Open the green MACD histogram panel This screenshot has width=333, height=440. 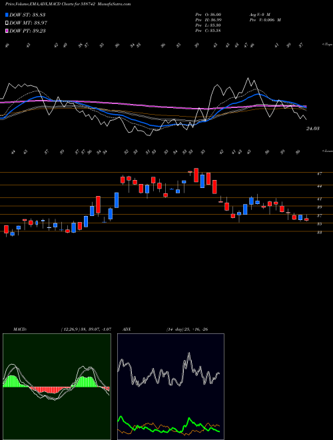(x=57, y=387)
